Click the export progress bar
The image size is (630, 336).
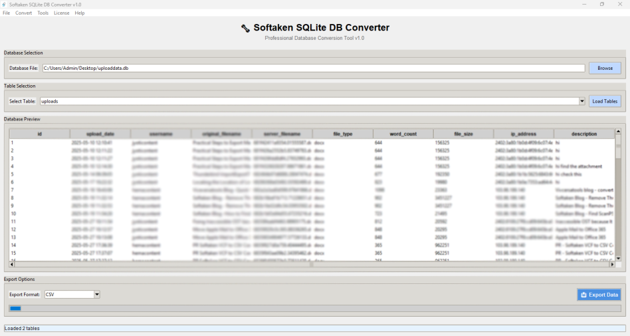[x=314, y=309]
